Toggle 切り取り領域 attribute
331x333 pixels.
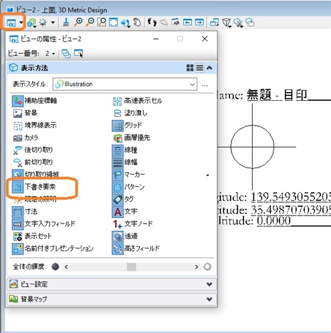tap(35, 174)
